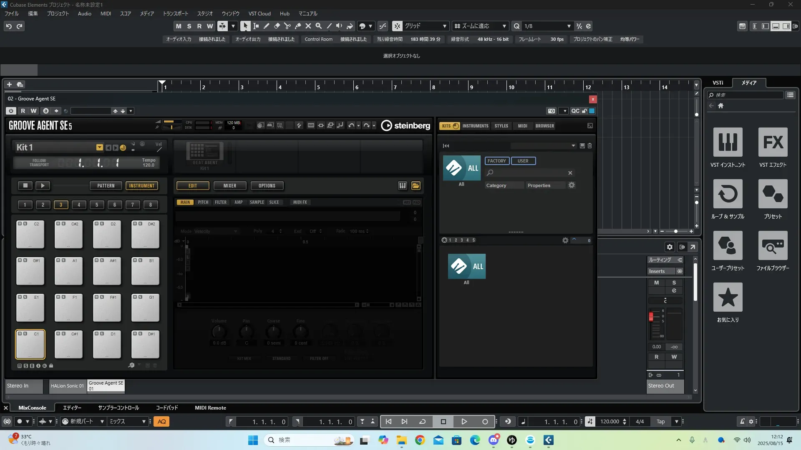Open the Transport menu
Image resolution: width=801 pixels, height=450 pixels.
pyautogui.click(x=175, y=13)
